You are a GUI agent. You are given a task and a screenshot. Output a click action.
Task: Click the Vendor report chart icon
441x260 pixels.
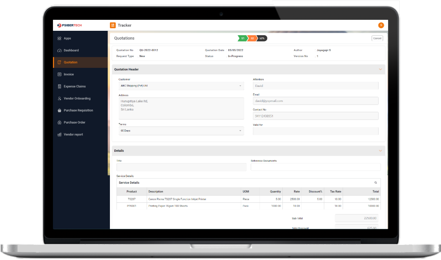[60, 135]
